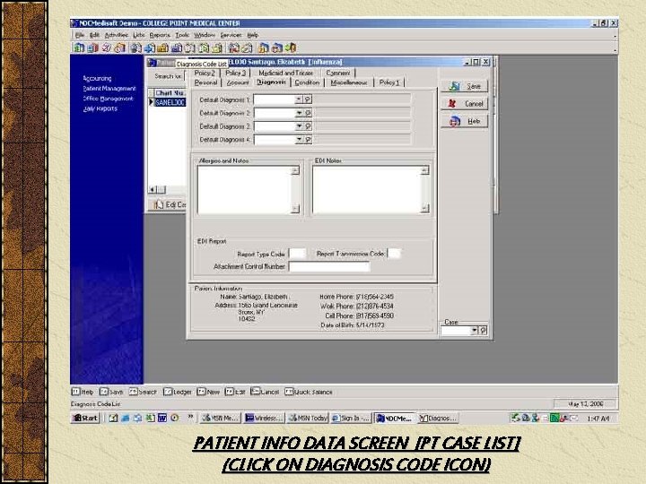Expand the Quick Launch overflow chevron
This screenshot has width=646, height=484.
coord(190,417)
